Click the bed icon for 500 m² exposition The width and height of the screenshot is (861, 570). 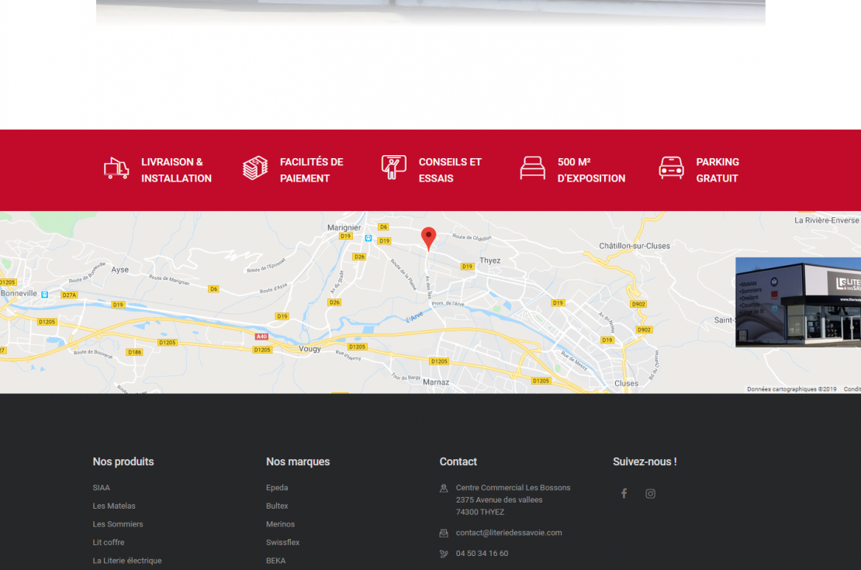tap(533, 168)
